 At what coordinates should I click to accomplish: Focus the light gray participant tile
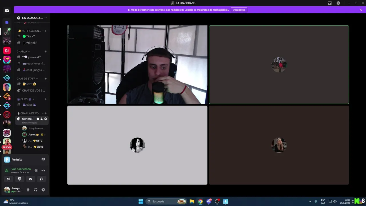[137, 145]
